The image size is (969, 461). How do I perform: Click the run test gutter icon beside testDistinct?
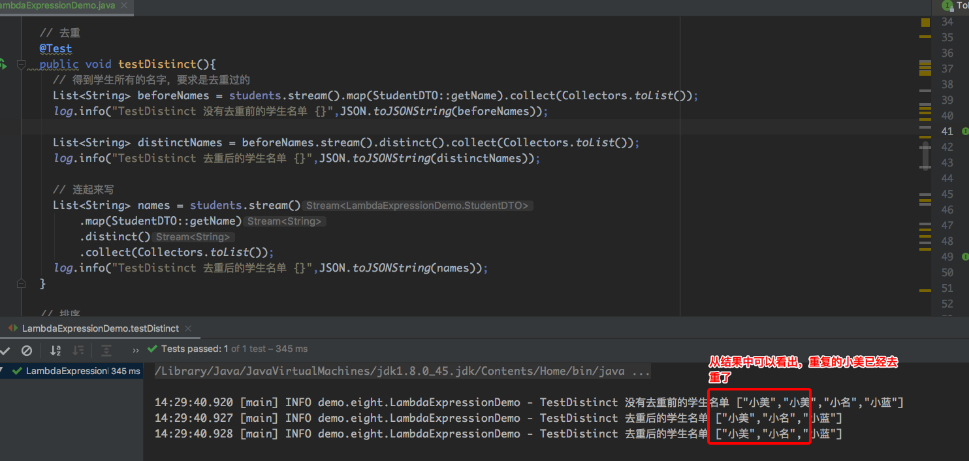point(3,64)
